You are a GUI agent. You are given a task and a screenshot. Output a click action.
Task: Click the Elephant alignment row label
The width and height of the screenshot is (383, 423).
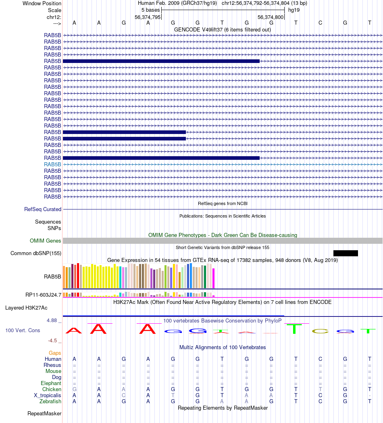(x=51, y=383)
